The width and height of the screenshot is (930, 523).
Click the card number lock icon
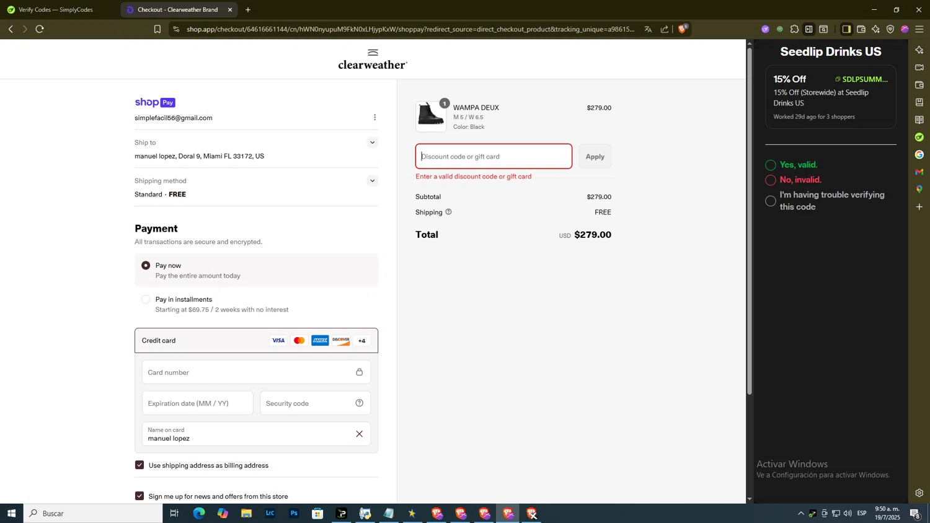pyautogui.click(x=359, y=372)
